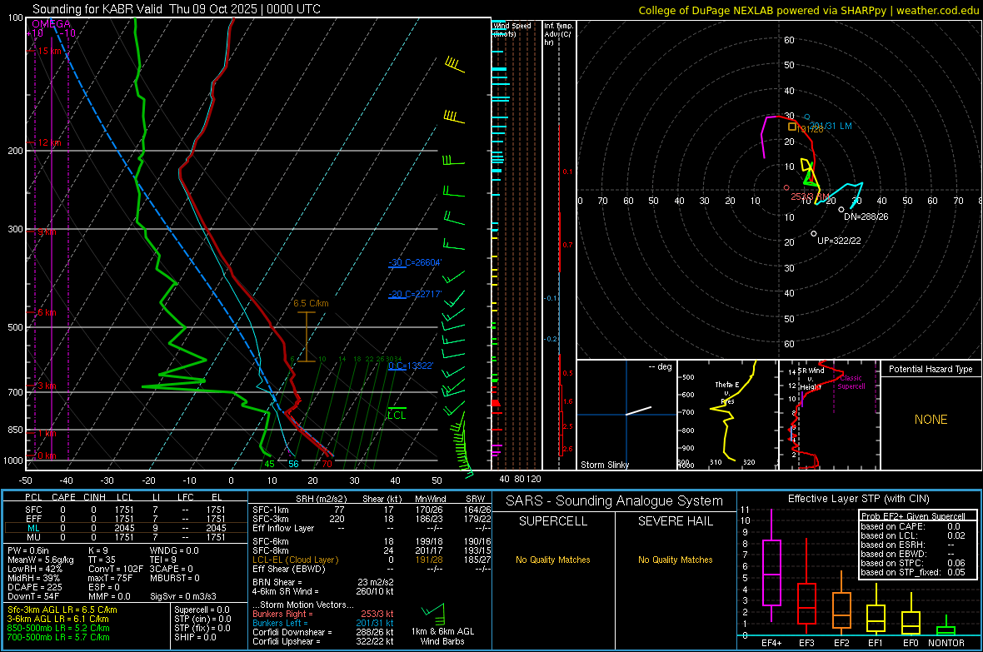983x652 pixels.
Task: Click the '201/31 LM' hodograph label
Action: coord(830,126)
